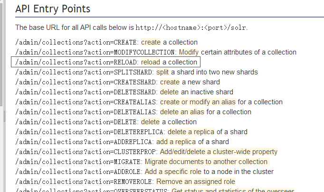The height and width of the screenshot is (192, 324).
Task: Follow the 'reload' link for RELOAD
Action: coord(151,62)
